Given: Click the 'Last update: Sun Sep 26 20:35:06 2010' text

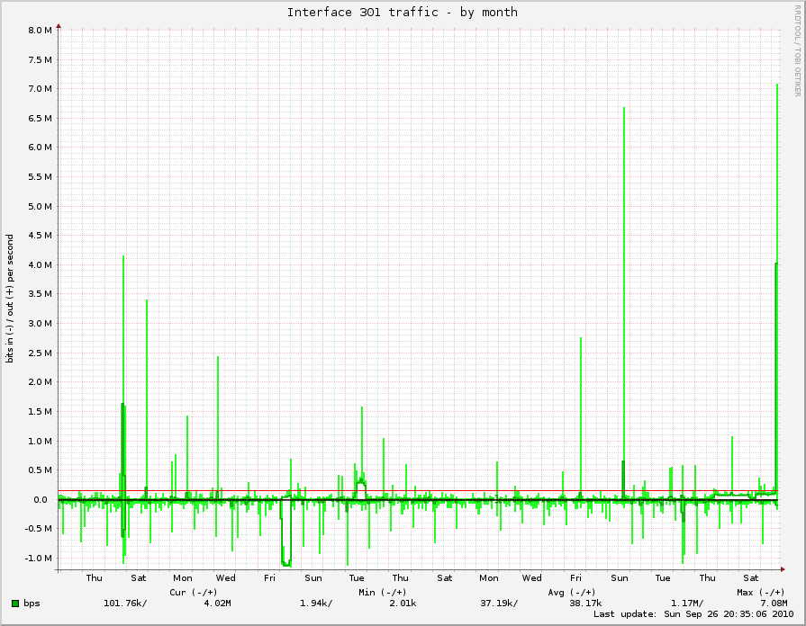Looking at the screenshot, I should (693, 614).
